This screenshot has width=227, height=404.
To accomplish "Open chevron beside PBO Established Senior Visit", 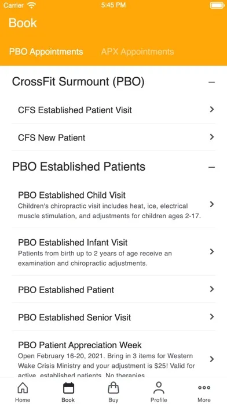I will point(212,317).
